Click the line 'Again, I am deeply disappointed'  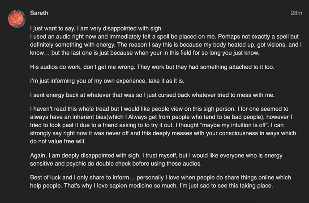pos(156,156)
